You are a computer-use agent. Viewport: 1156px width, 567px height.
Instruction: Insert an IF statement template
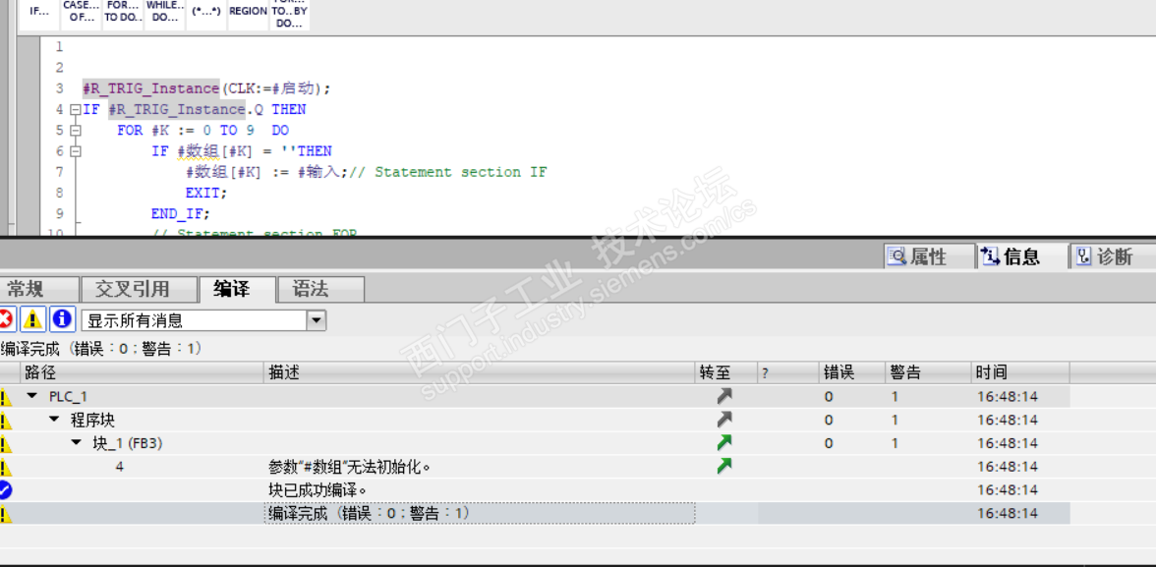point(38,13)
